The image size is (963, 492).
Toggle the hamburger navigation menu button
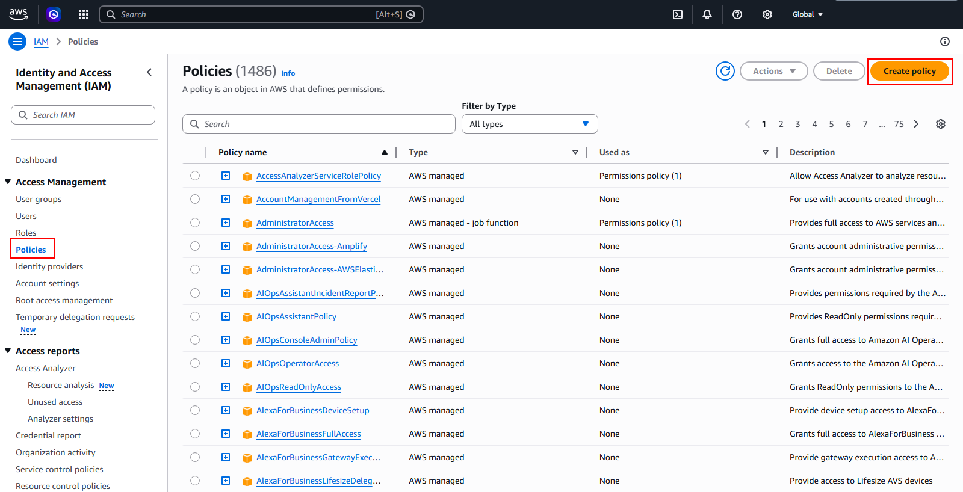click(x=17, y=42)
